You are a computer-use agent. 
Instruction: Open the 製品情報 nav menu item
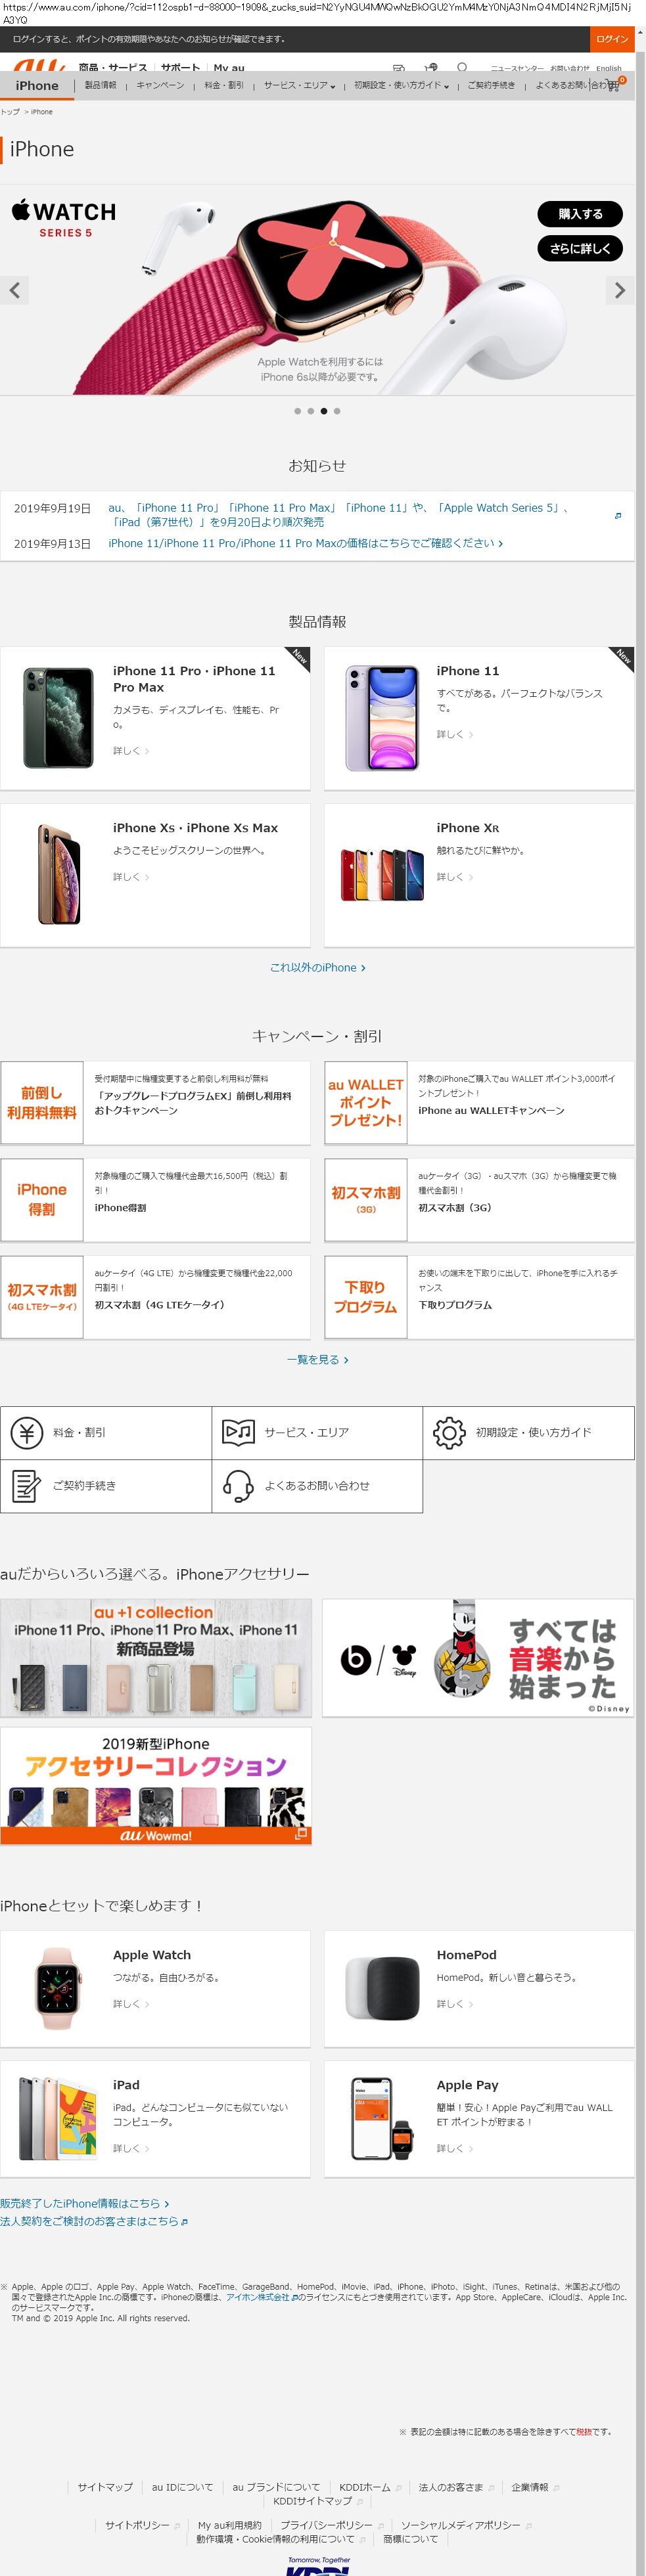(x=100, y=86)
